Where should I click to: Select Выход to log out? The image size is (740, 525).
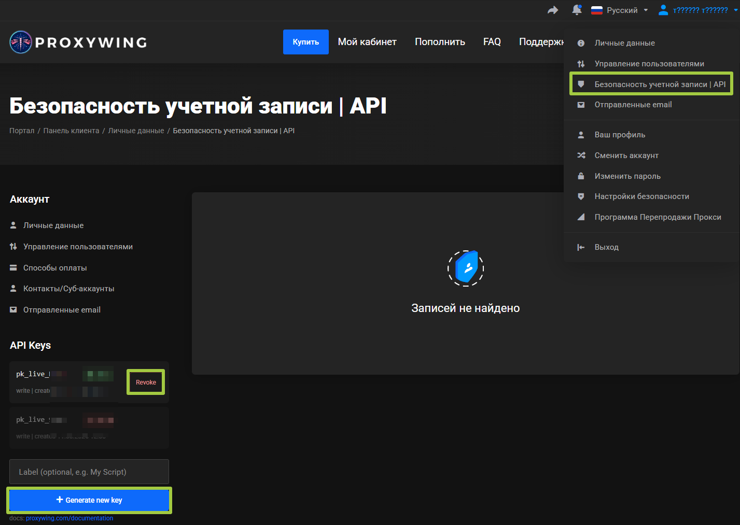606,247
